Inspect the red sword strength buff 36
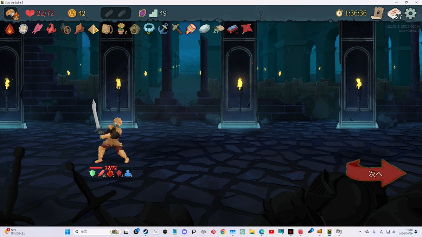Image resolution: width=422 pixels, height=237 pixels. (101, 173)
